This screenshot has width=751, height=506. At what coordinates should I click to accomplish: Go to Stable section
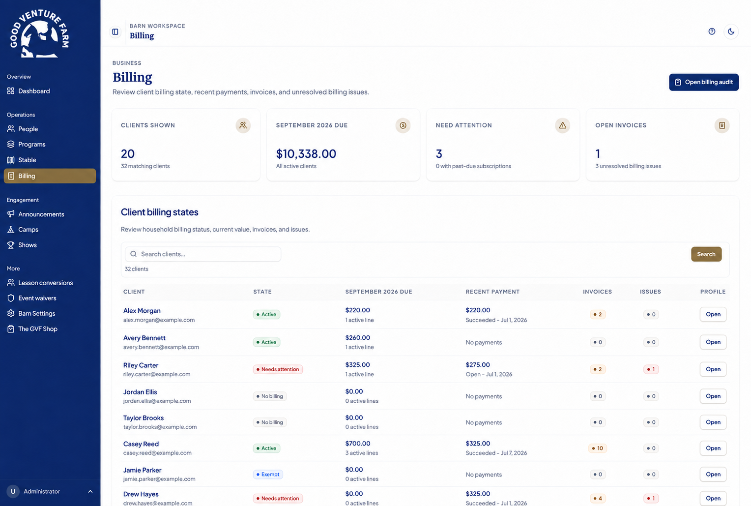[x=50, y=160]
